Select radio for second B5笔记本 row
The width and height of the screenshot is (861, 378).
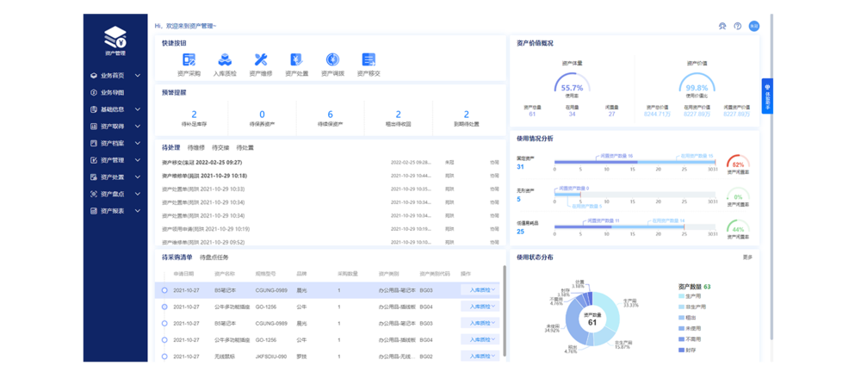[x=164, y=323]
